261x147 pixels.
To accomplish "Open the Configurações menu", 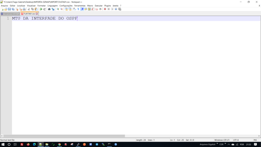I will (x=66, y=6).
